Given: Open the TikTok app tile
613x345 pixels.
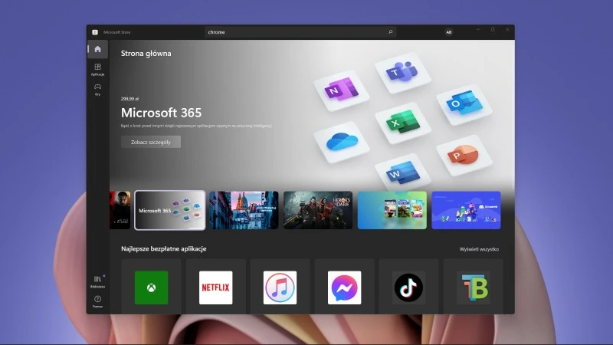Looking at the screenshot, I should (x=408, y=287).
